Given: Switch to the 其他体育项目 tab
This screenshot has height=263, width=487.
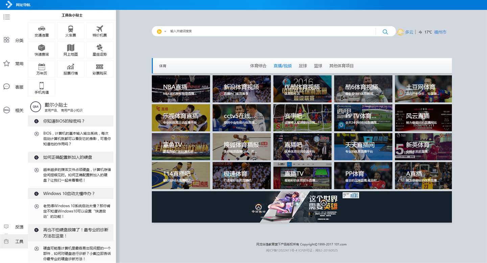Looking at the screenshot, I should pyautogui.click(x=342, y=66).
